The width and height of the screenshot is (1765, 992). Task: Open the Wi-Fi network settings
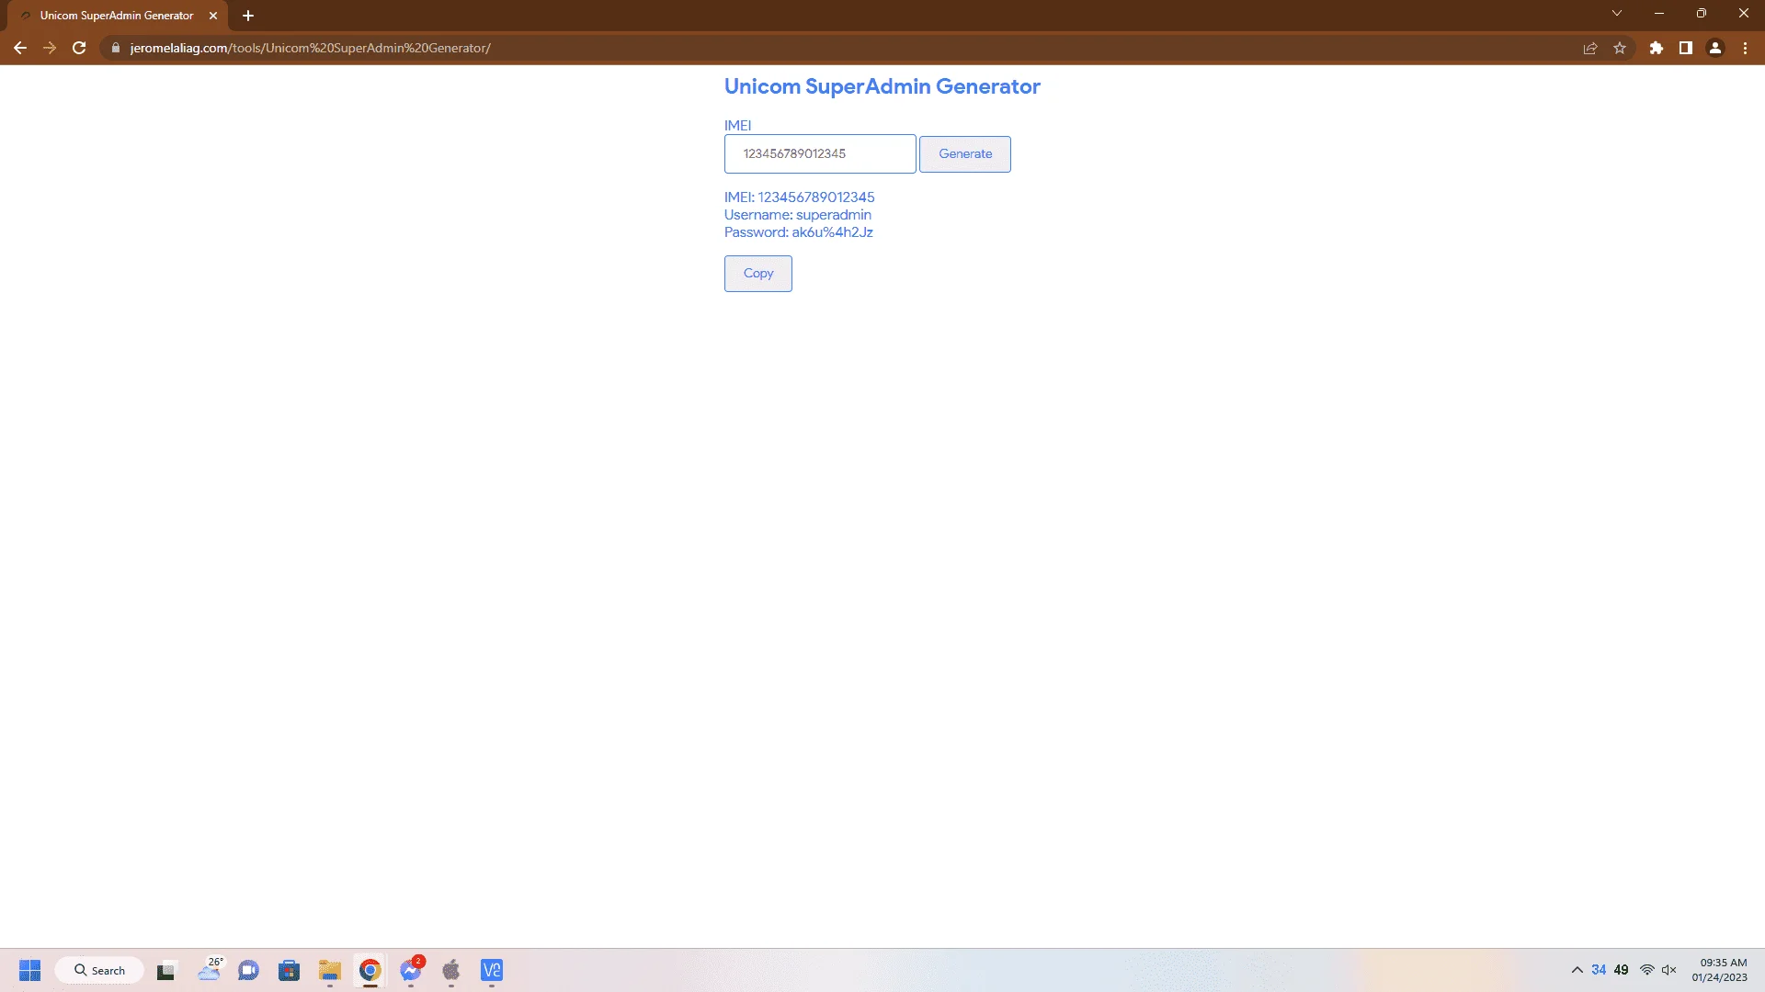1647,970
